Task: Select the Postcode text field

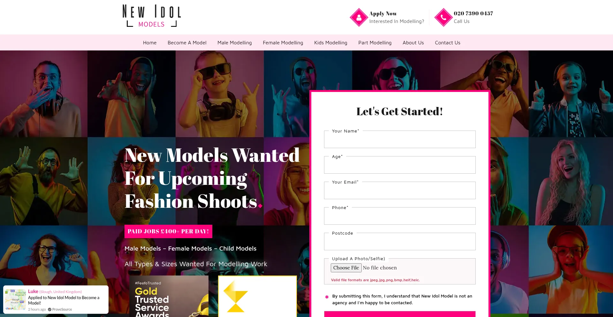Action: tap(400, 242)
